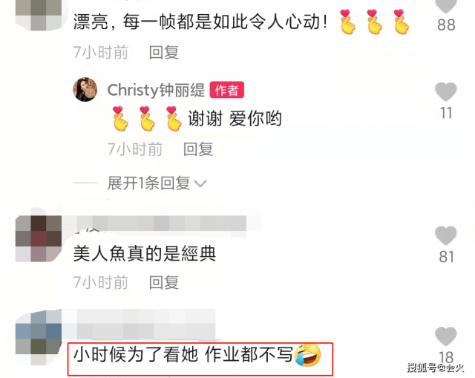The image size is (475, 378).
Task: Reply to the 美人魚真的是經典 comment
Action: (164, 282)
